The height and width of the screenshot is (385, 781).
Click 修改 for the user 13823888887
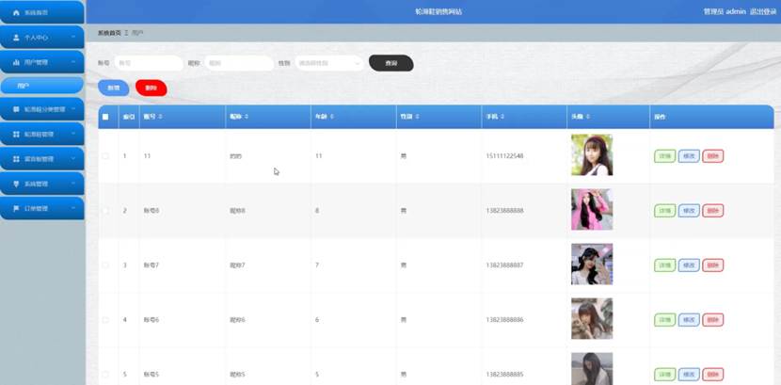pos(689,265)
